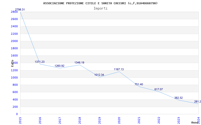Viewport: 201px width, 125px height.
Task: Click the 2018 data point on the line
Action: coord(80,65)
